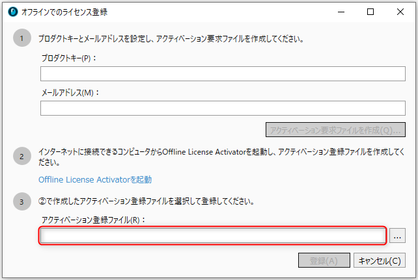Click the step 2 instruction about Offline License Activator
Viewport: 418px width, 280px height.
point(222,157)
